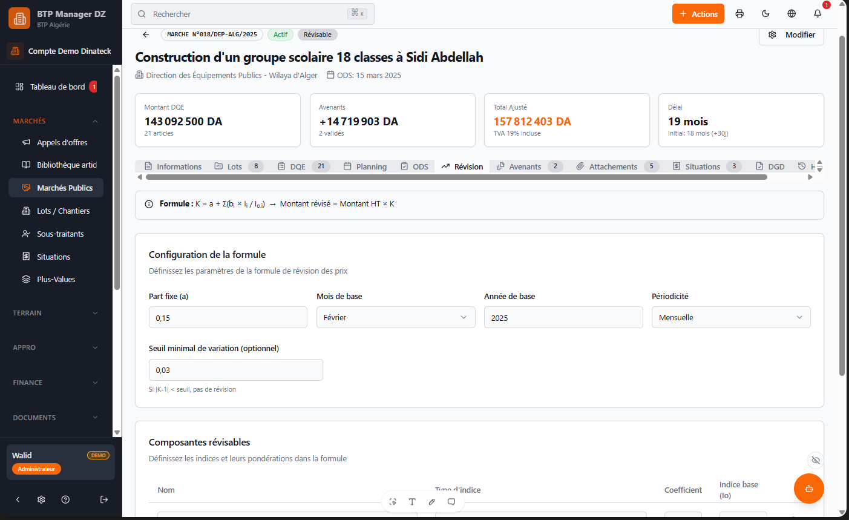Select the capture-selection tool in floating toolbar

click(x=393, y=502)
